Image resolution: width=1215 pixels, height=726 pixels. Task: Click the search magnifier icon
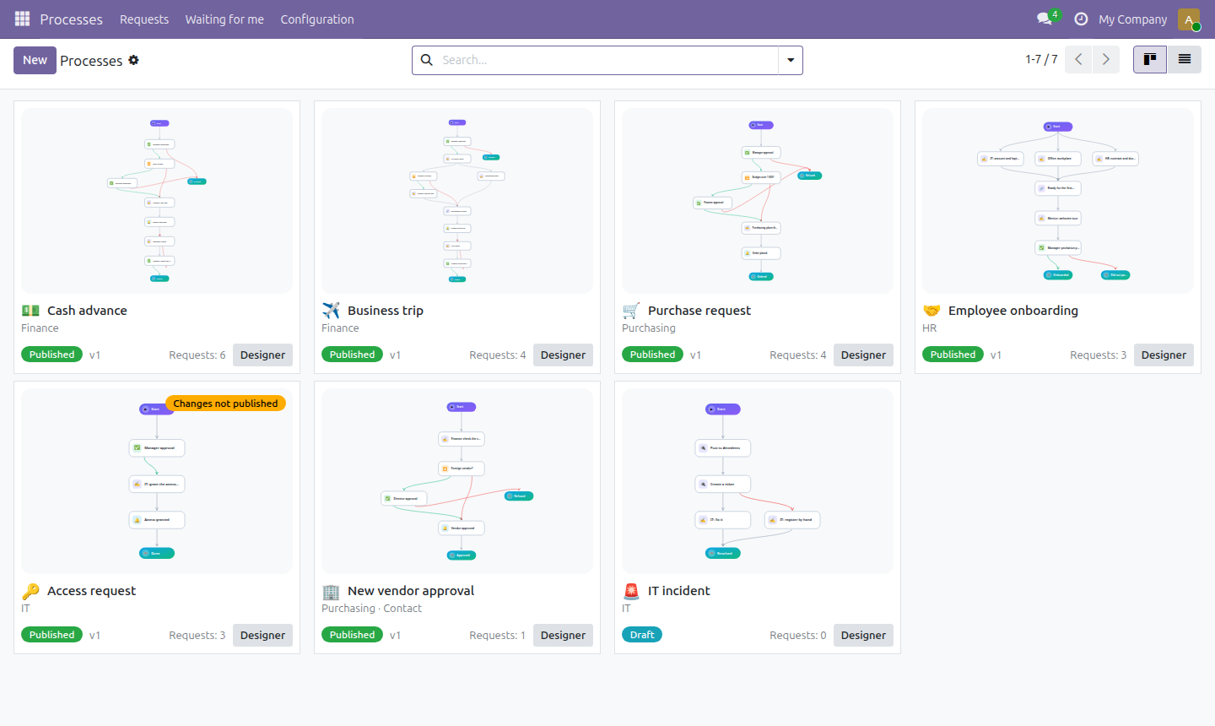click(x=426, y=60)
